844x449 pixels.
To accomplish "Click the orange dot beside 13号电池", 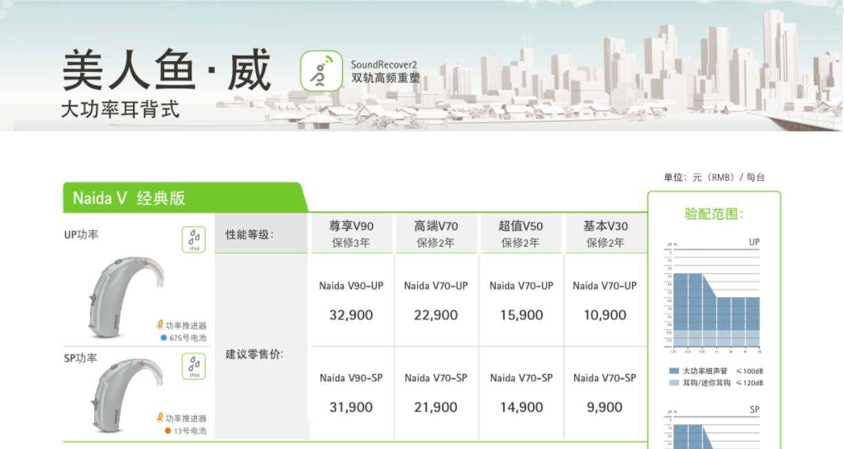I will [167, 430].
